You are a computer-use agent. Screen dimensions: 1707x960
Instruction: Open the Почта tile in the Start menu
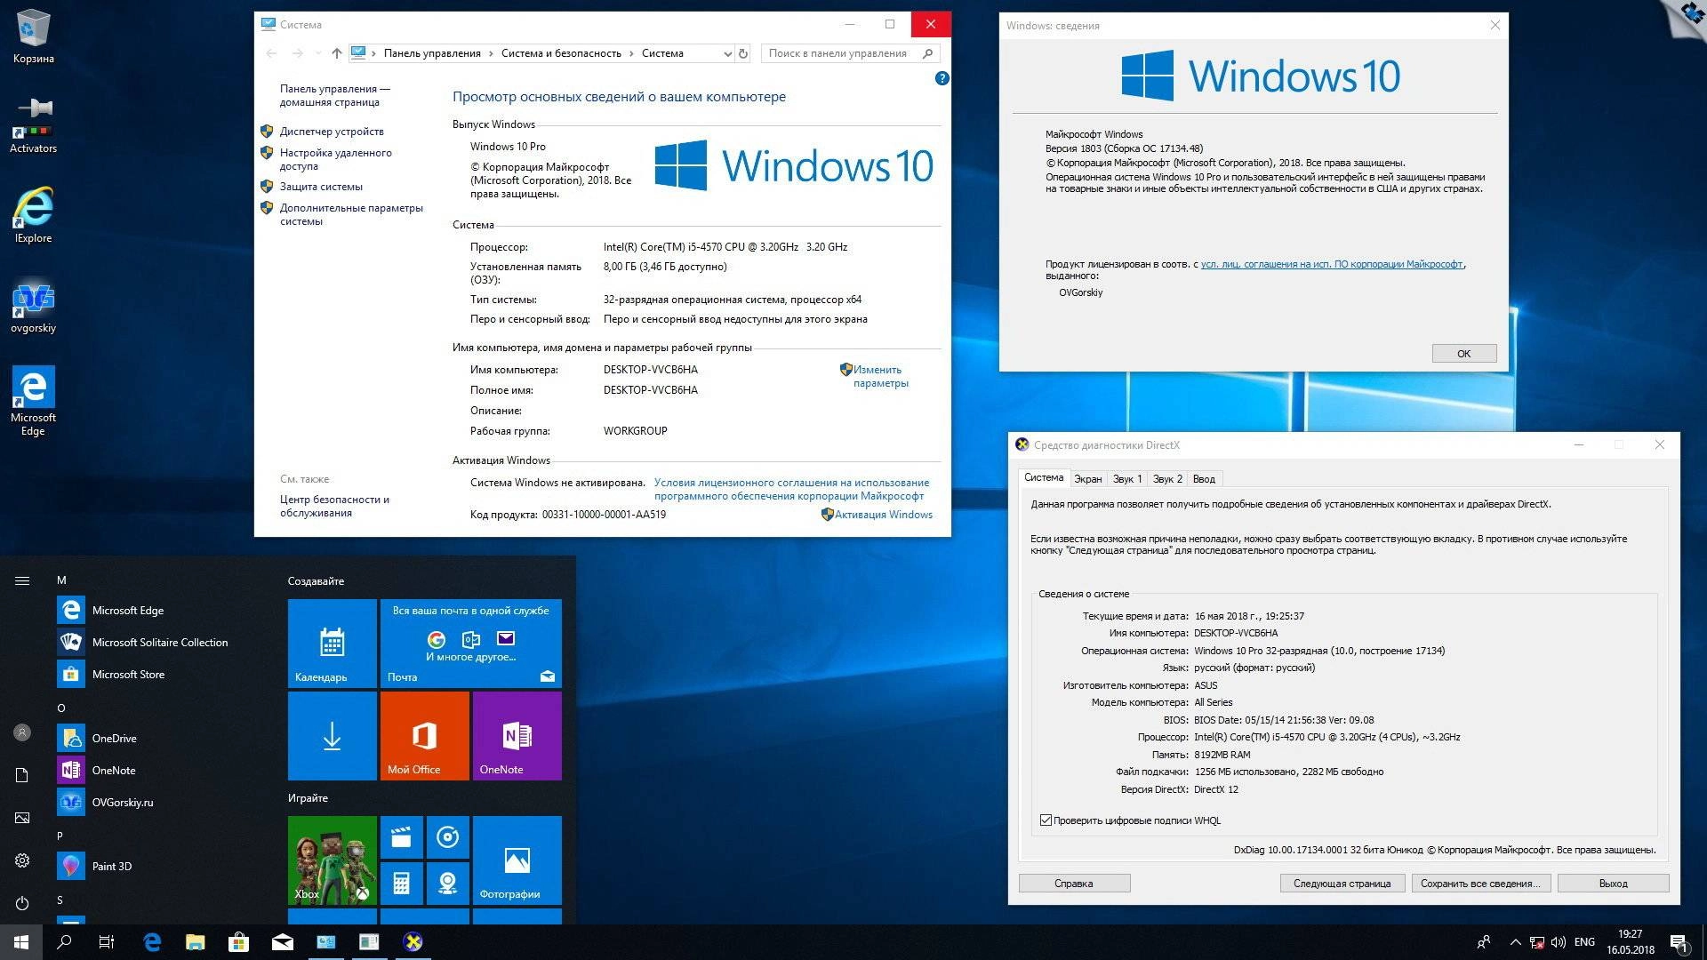[x=470, y=643]
